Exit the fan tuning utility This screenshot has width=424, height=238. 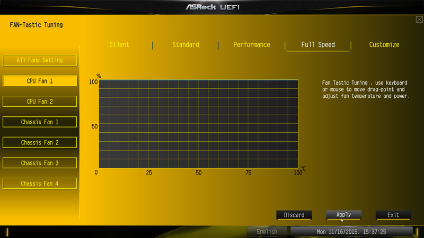pyautogui.click(x=393, y=215)
